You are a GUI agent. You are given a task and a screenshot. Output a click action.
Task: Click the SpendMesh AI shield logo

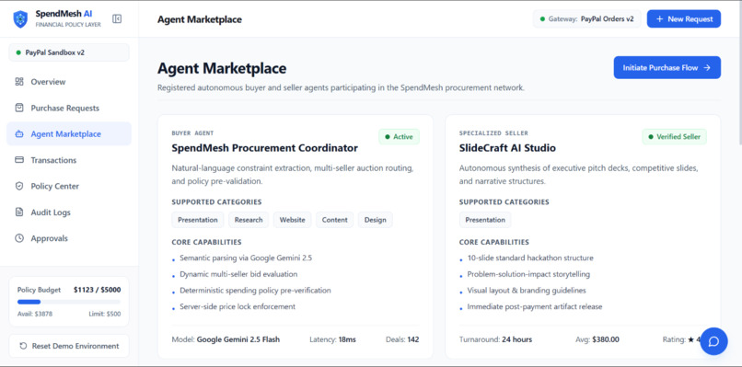coord(20,19)
